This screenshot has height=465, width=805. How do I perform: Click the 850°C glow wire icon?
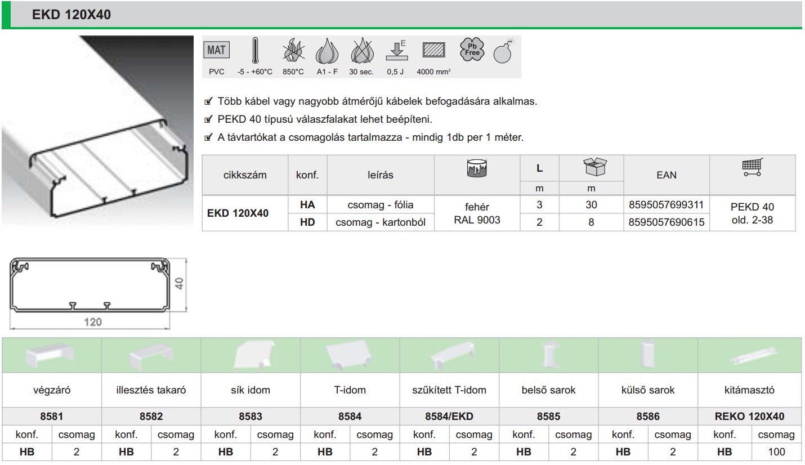click(x=293, y=51)
